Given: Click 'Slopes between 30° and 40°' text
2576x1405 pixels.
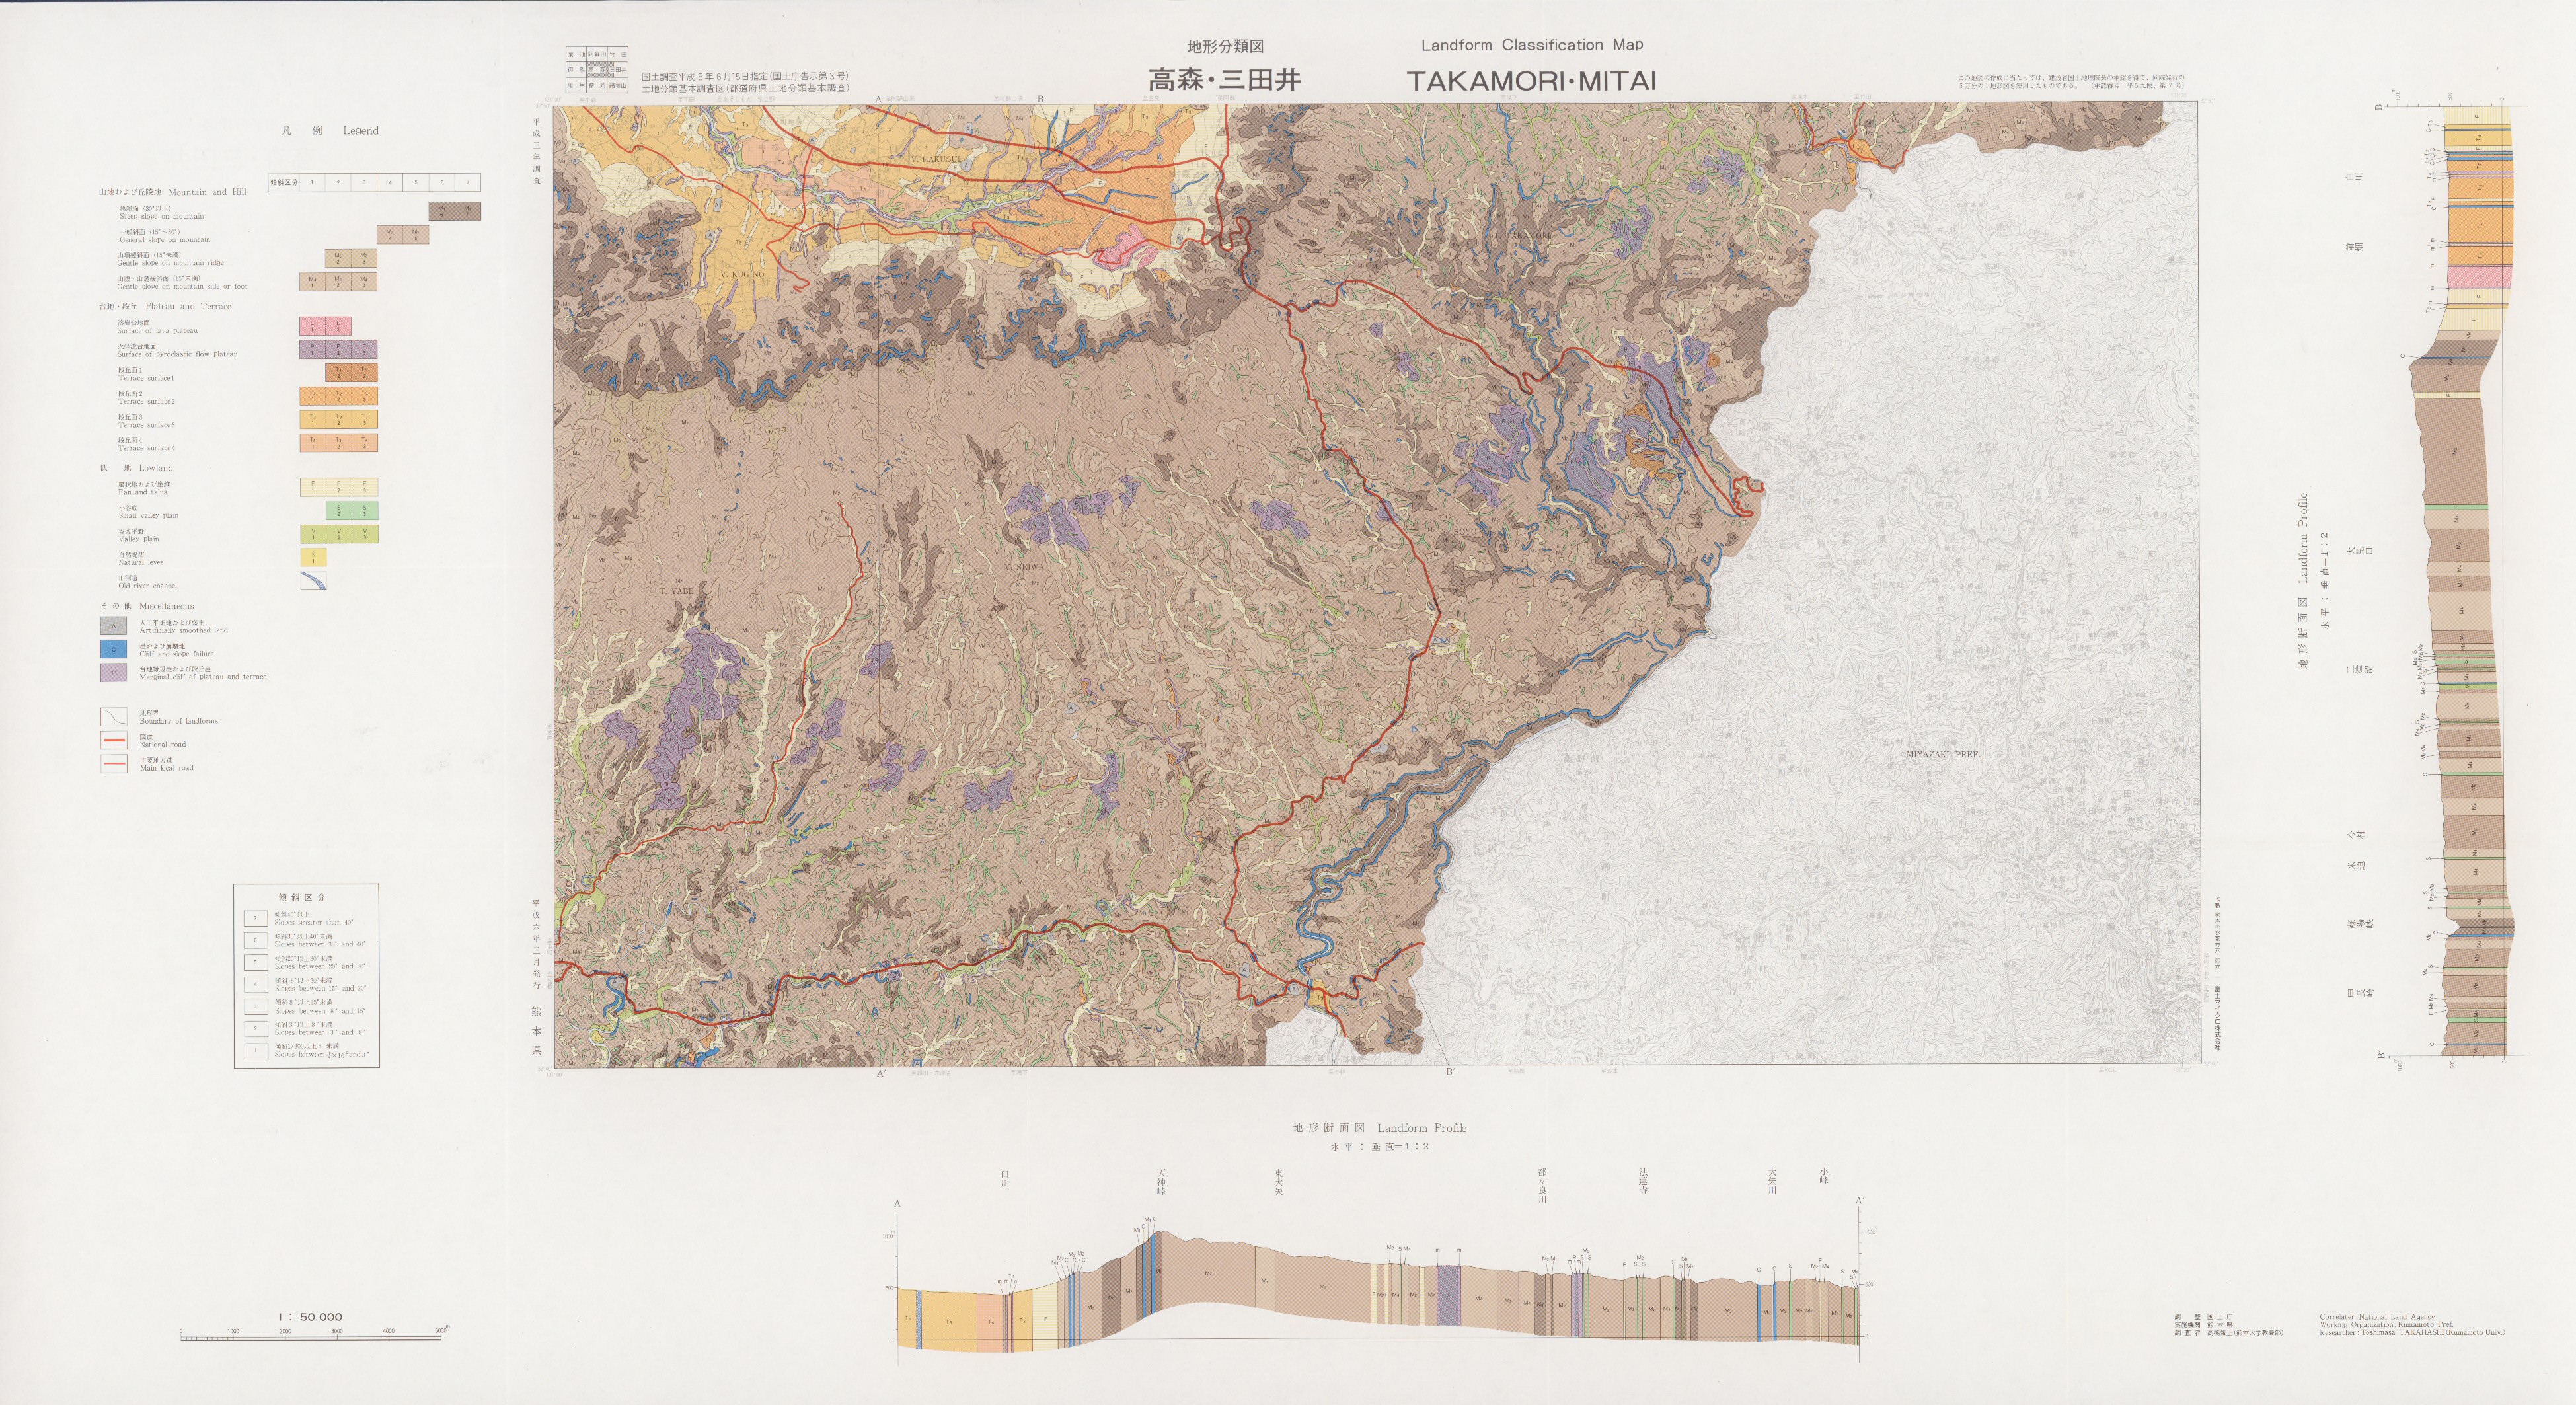Looking at the screenshot, I should (320, 944).
